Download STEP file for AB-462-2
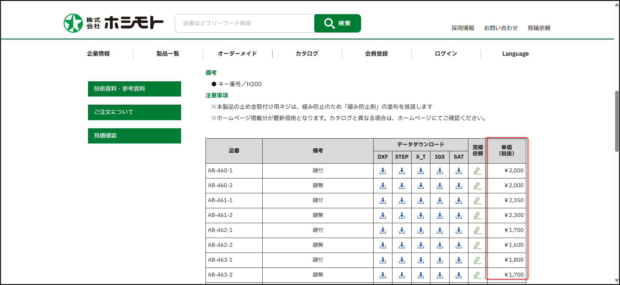Viewport: 620px width, 285px height. (x=402, y=245)
